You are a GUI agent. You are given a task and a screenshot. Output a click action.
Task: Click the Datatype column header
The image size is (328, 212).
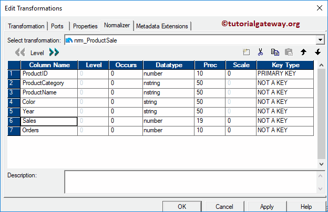pos(169,65)
